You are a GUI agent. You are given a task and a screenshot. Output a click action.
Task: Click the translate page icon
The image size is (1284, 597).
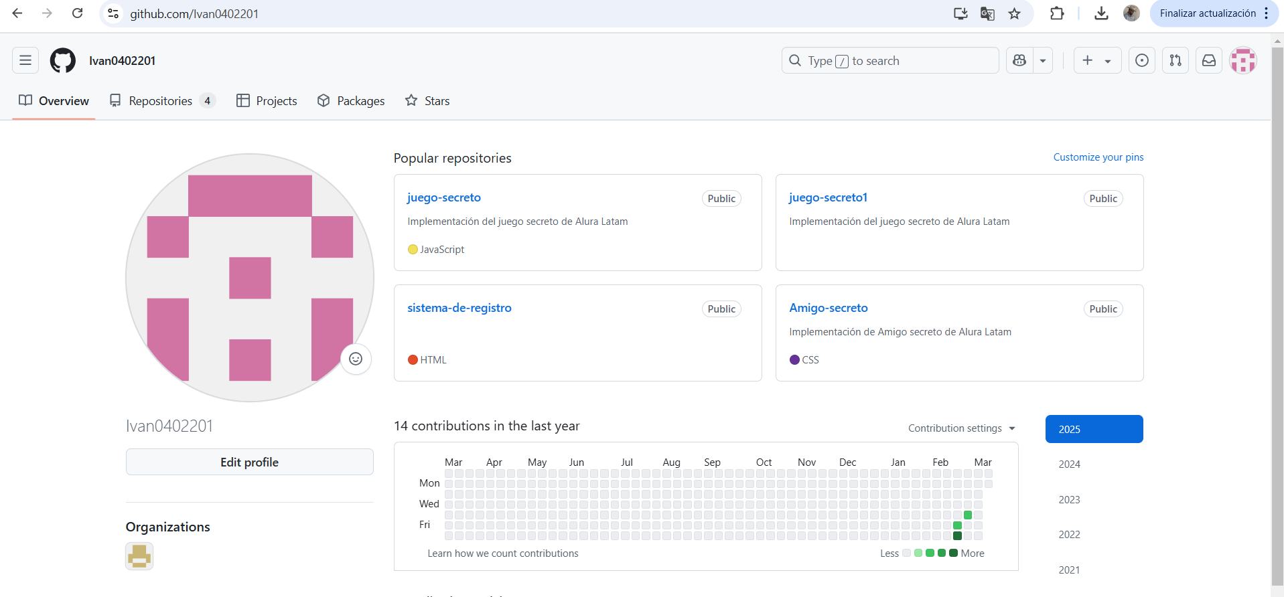[987, 13]
